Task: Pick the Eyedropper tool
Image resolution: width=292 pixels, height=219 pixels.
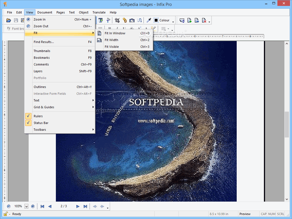Action: (x=149, y=20)
